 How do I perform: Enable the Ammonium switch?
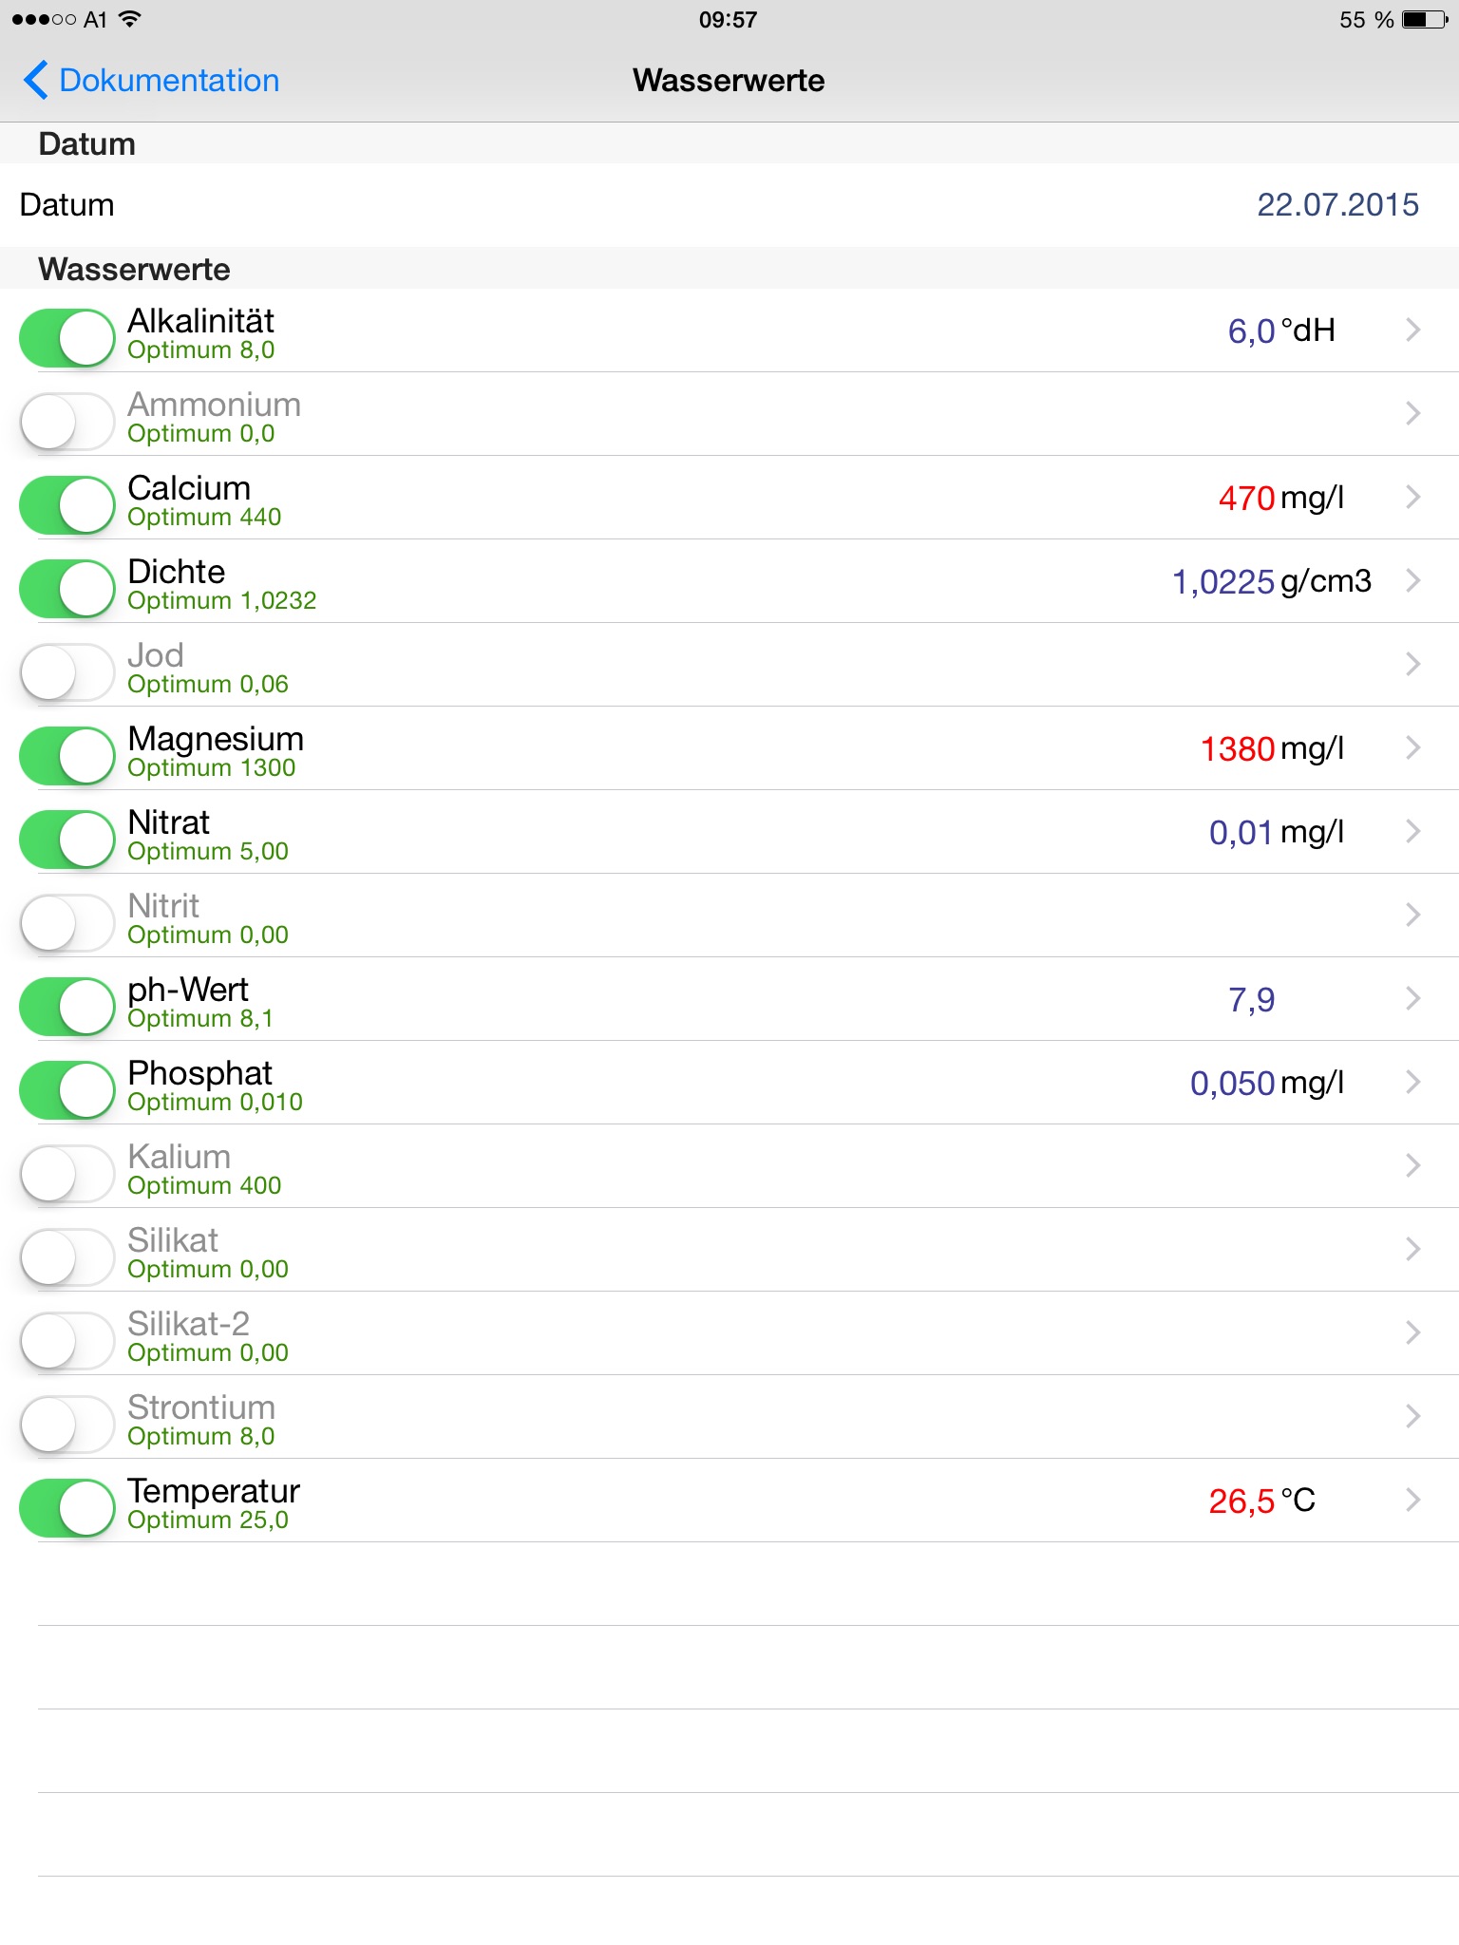67,421
